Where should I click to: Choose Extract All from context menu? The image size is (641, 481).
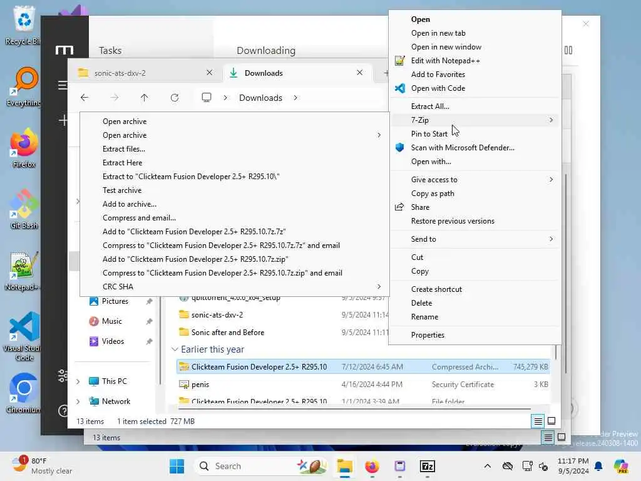tap(475, 106)
